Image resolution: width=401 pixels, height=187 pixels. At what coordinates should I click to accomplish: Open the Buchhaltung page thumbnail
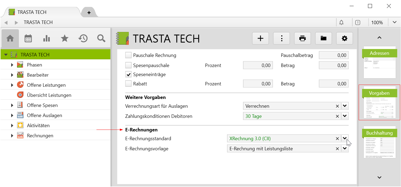[379, 142]
